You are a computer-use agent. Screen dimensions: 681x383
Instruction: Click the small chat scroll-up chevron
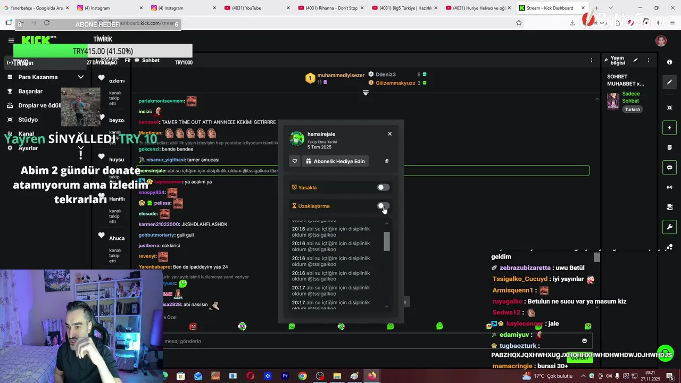596,99
